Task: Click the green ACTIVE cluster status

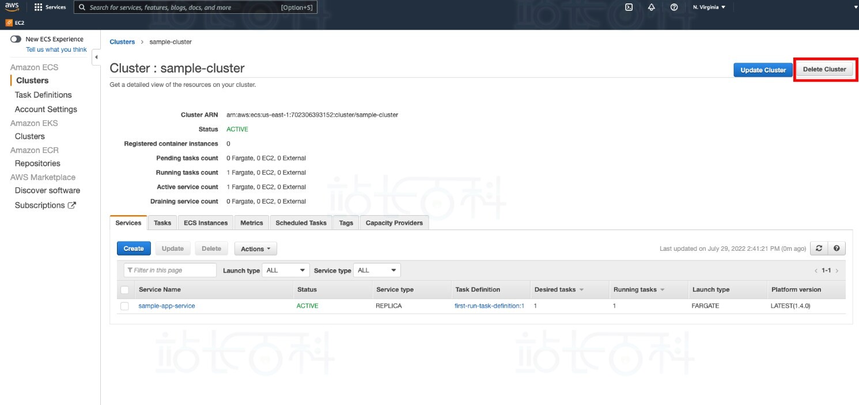Action: (x=237, y=129)
